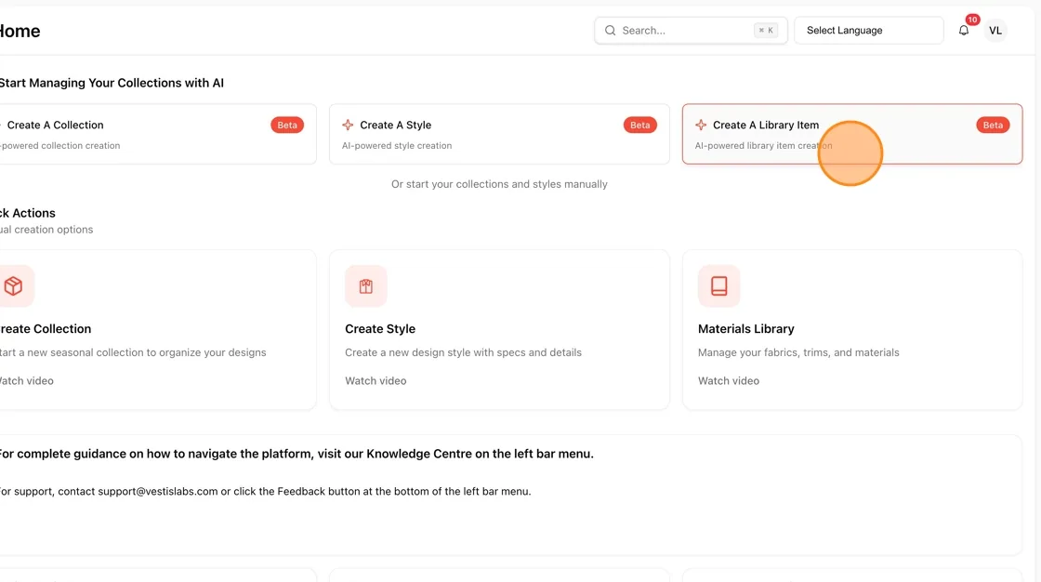Open the Create A Style AI card
Viewport: 1041px width, 582px height.
click(x=499, y=134)
